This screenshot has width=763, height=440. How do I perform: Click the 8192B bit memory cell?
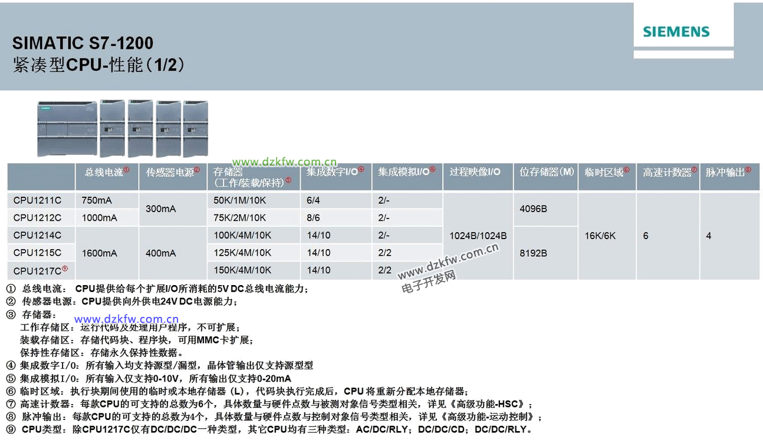(545, 253)
